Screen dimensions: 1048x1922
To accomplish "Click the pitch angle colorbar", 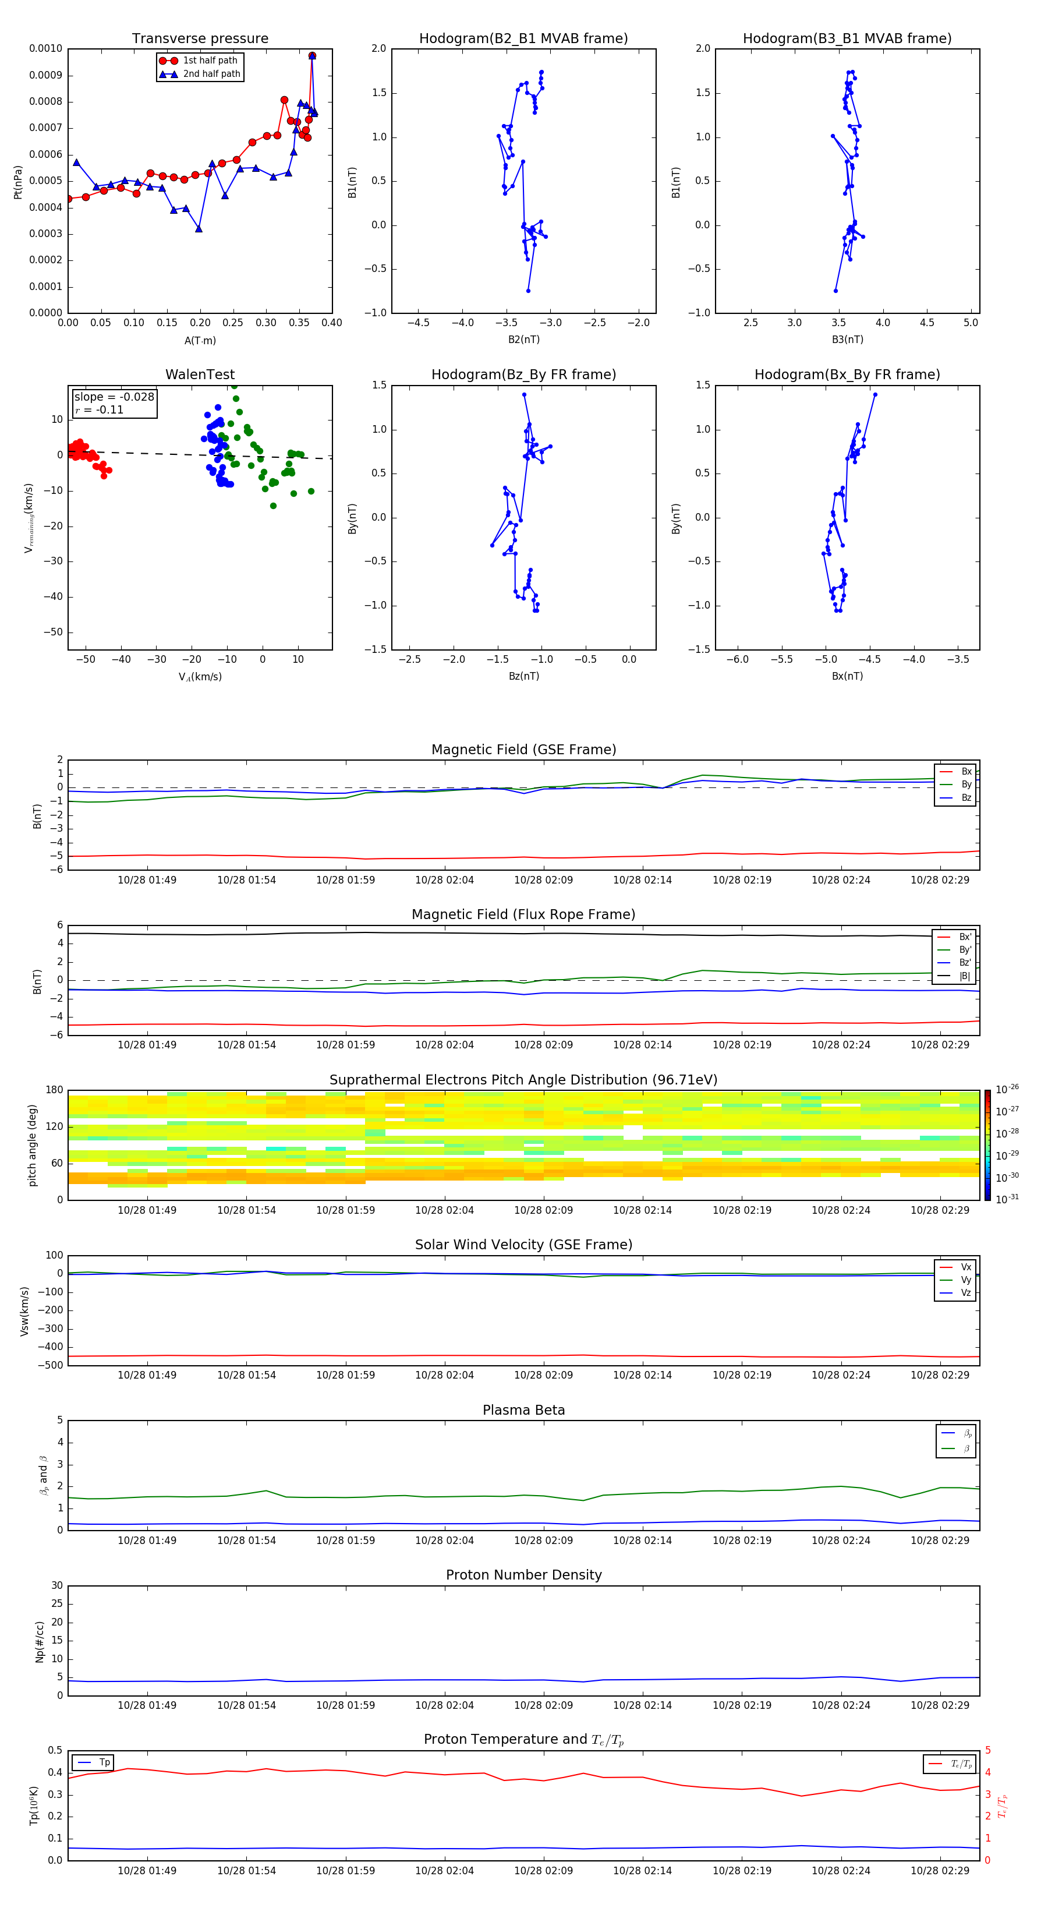I will pos(987,1145).
